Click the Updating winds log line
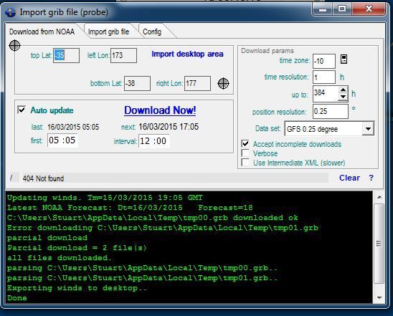This screenshot has width=393, height=316. [x=105, y=198]
